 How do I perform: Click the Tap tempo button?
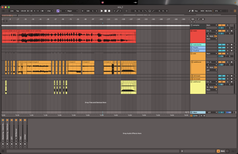coord(18,11)
